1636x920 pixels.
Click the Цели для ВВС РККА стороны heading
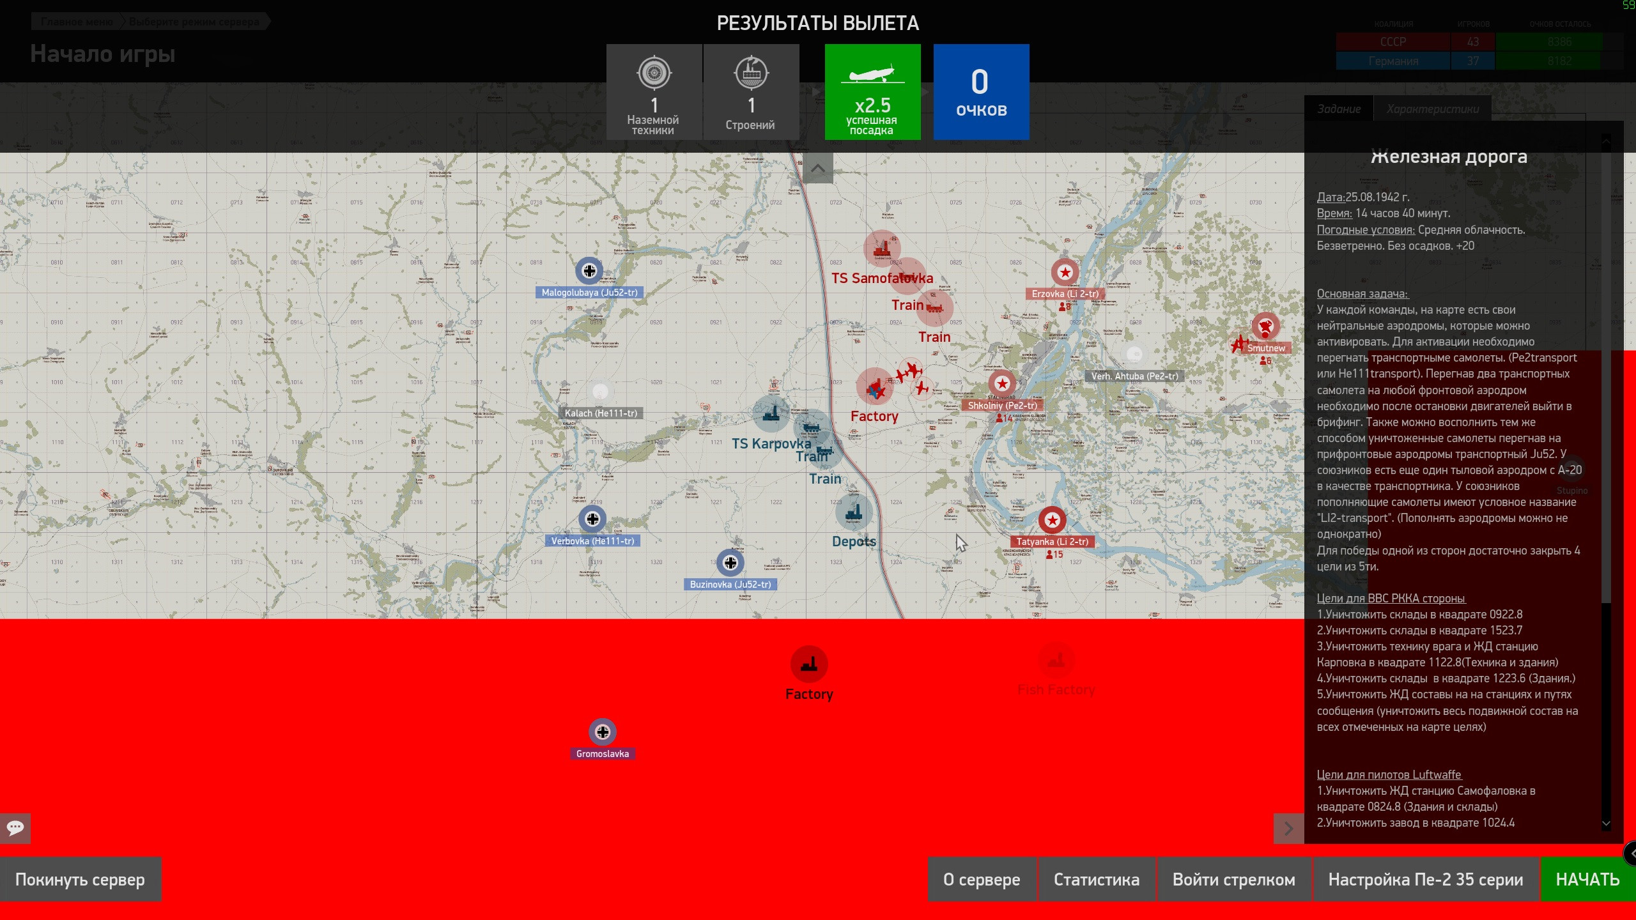pos(1391,599)
